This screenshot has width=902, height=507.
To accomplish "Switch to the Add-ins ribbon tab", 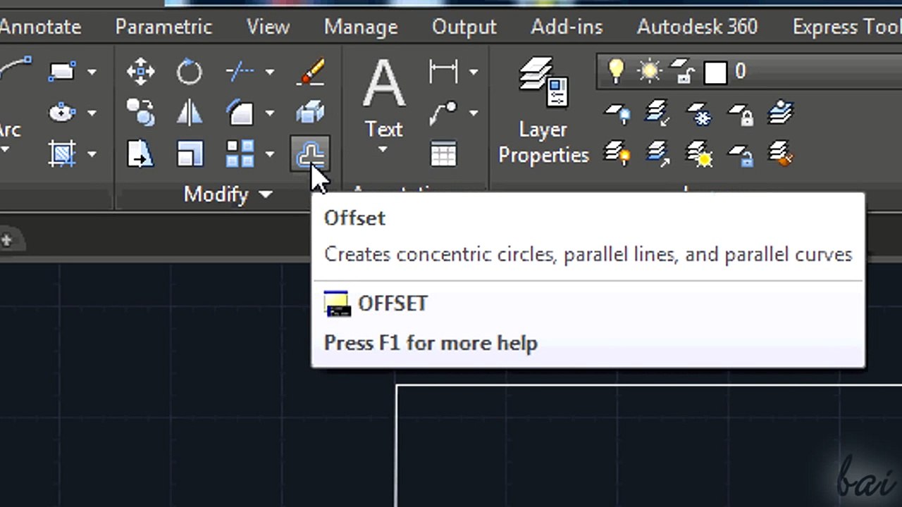I will pyautogui.click(x=567, y=27).
